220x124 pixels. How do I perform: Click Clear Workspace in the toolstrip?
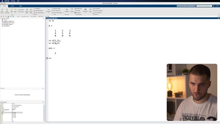click(39, 13)
